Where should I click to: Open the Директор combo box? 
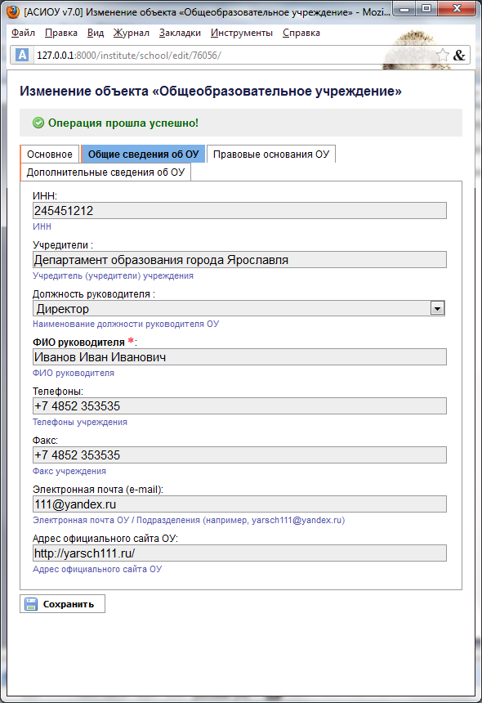239,308
